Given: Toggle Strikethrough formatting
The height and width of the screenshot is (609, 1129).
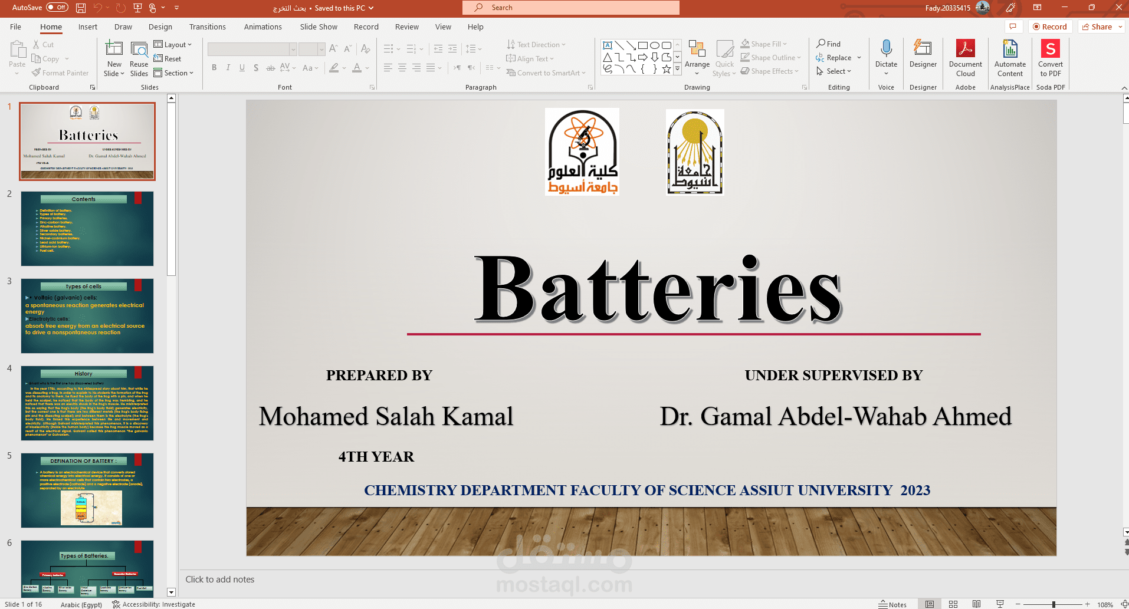Looking at the screenshot, I should pyautogui.click(x=270, y=68).
